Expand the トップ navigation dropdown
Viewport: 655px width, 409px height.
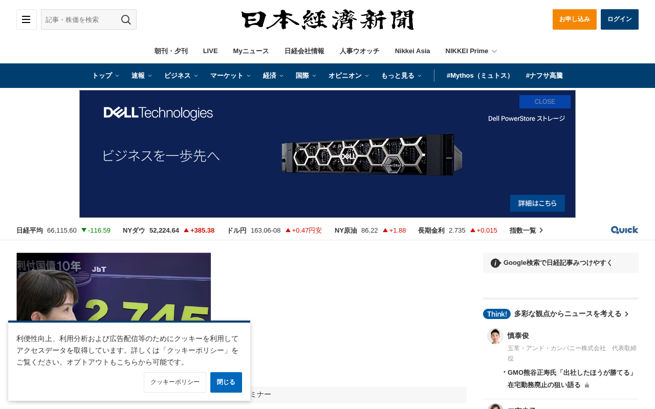[x=105, y=76]
